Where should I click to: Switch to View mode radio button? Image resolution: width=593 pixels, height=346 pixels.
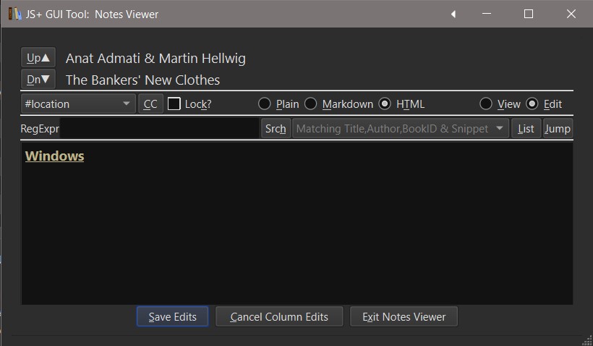tap(486, 104)
